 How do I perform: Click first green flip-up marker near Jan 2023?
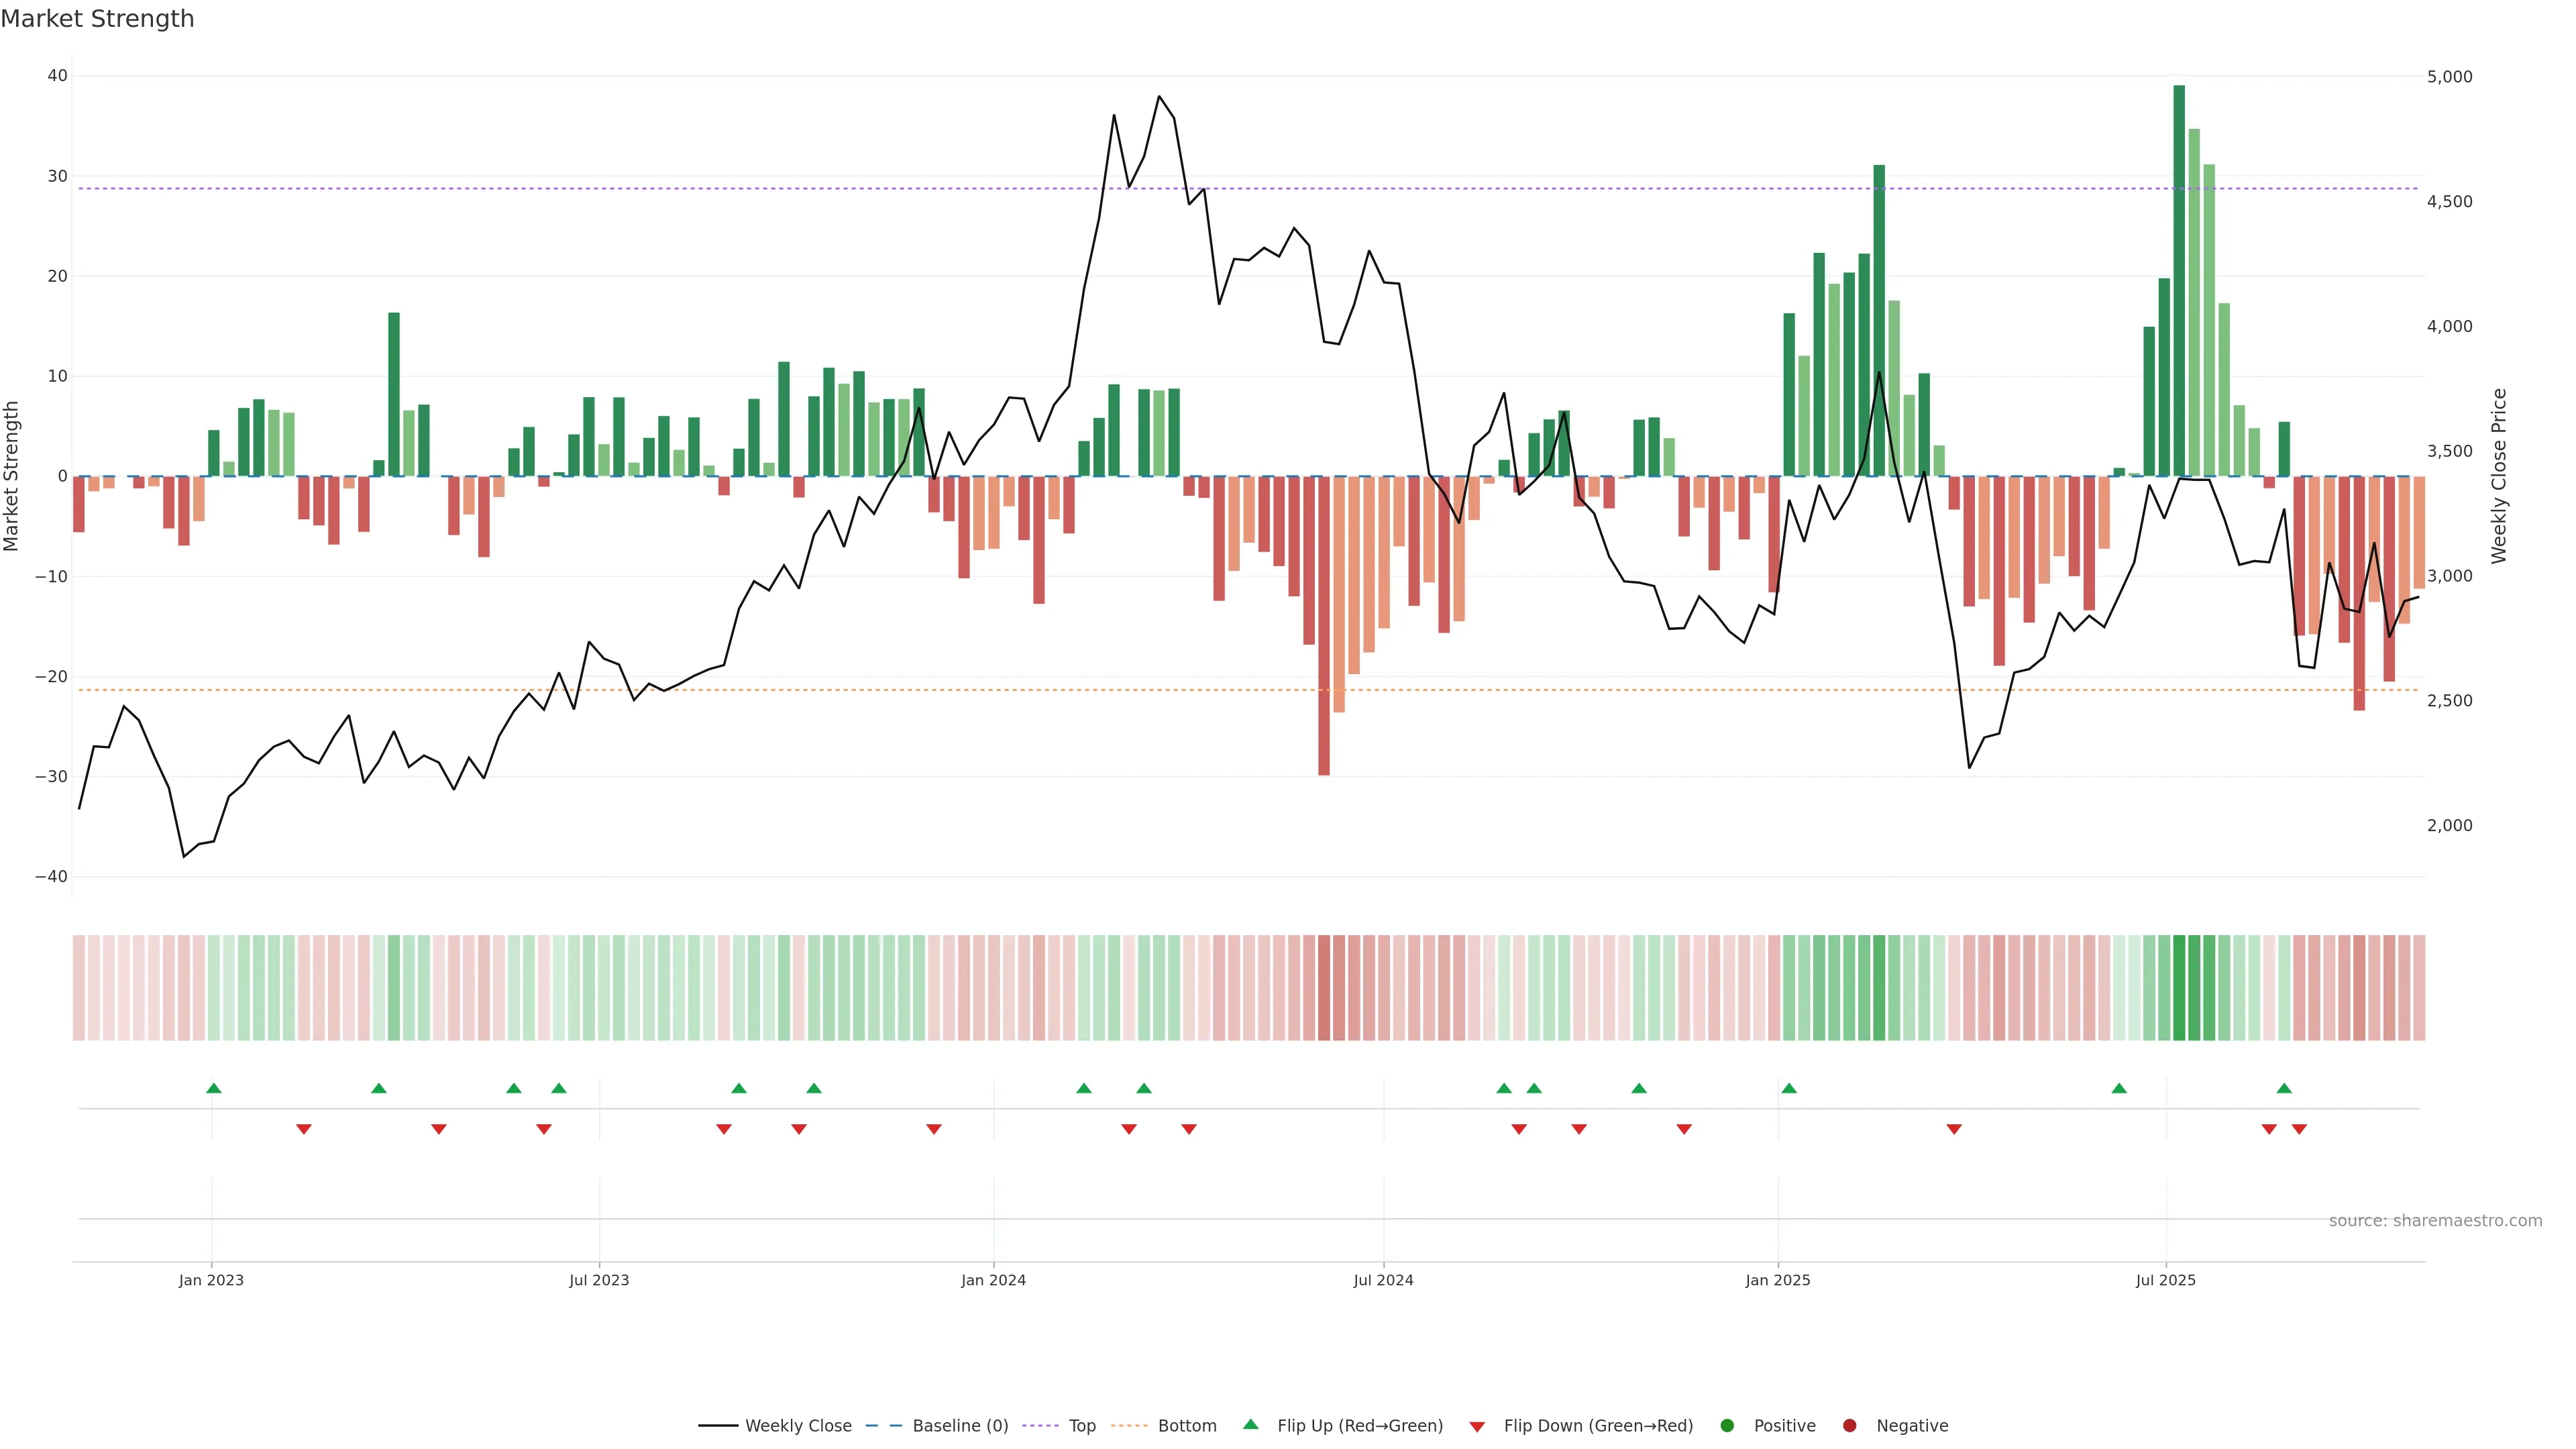(x=213, y=1088)
